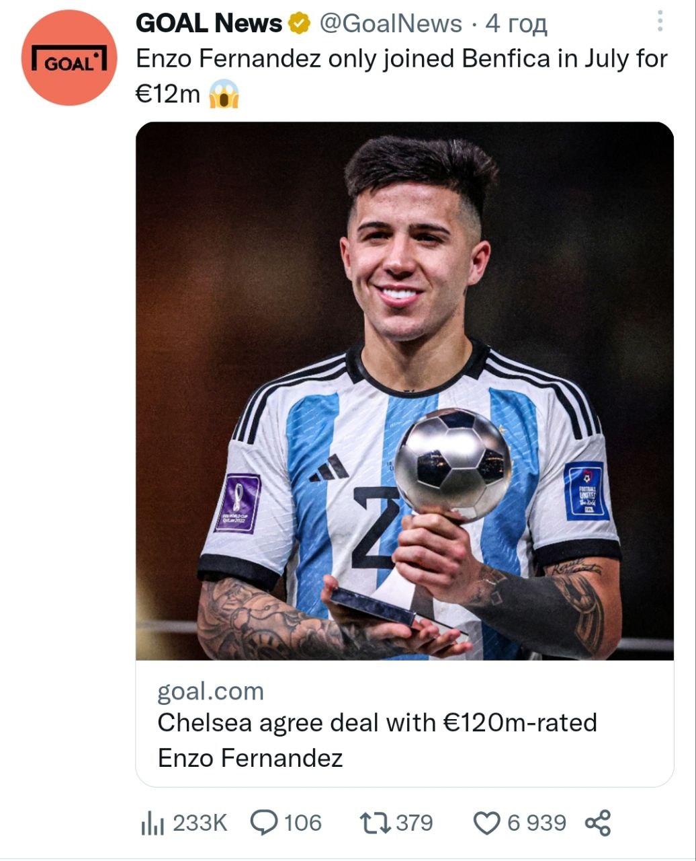Click the screaming face emoji
Screen dimensions: 696x861
pyautogui.click(x=224, y=94)
